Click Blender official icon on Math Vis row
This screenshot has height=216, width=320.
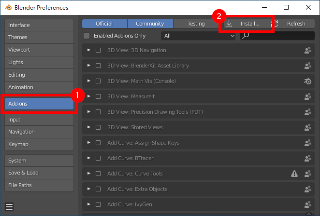pyautogui.click(x=308, y=81)
